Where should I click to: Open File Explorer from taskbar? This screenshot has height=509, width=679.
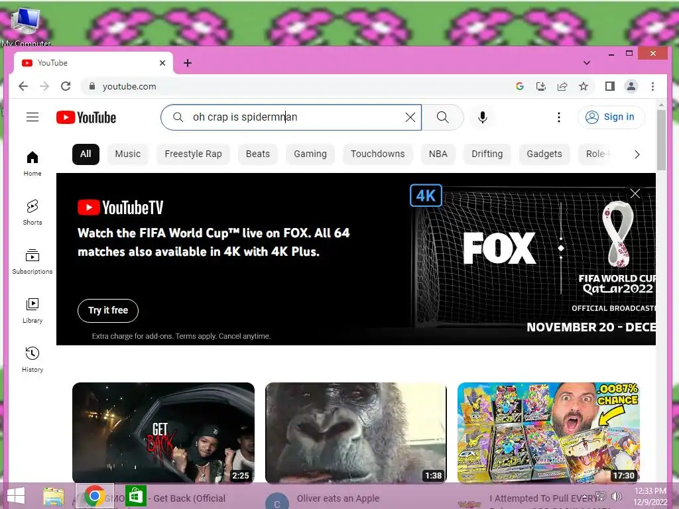(54, 497)
